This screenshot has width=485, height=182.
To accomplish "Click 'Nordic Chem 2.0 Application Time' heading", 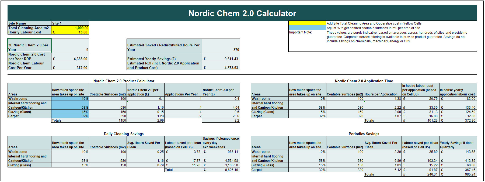I will pos(364,81).
